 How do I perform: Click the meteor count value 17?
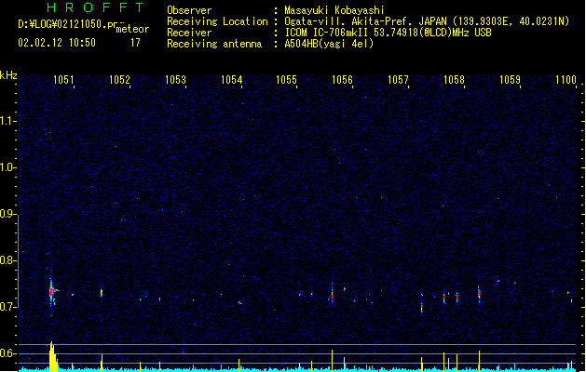(135, 43)
